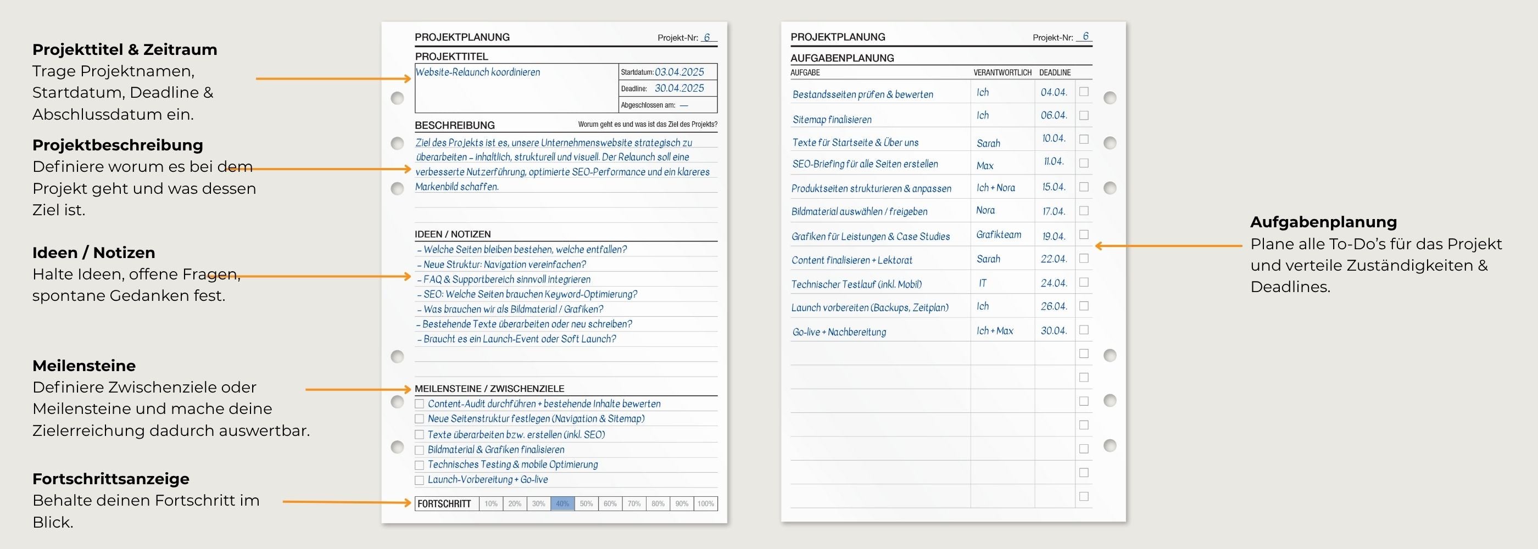Screen dimensions: 1538x549
Task: Mark 'Go-live + Nachbereitung' task as complete
Action: (1084, 330)
